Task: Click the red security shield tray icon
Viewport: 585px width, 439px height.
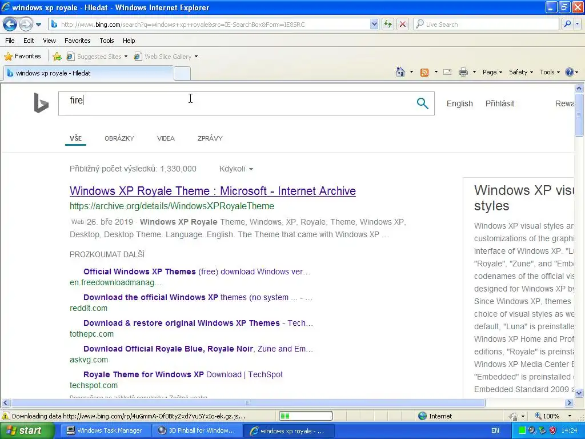Action: tap(553, 431)
